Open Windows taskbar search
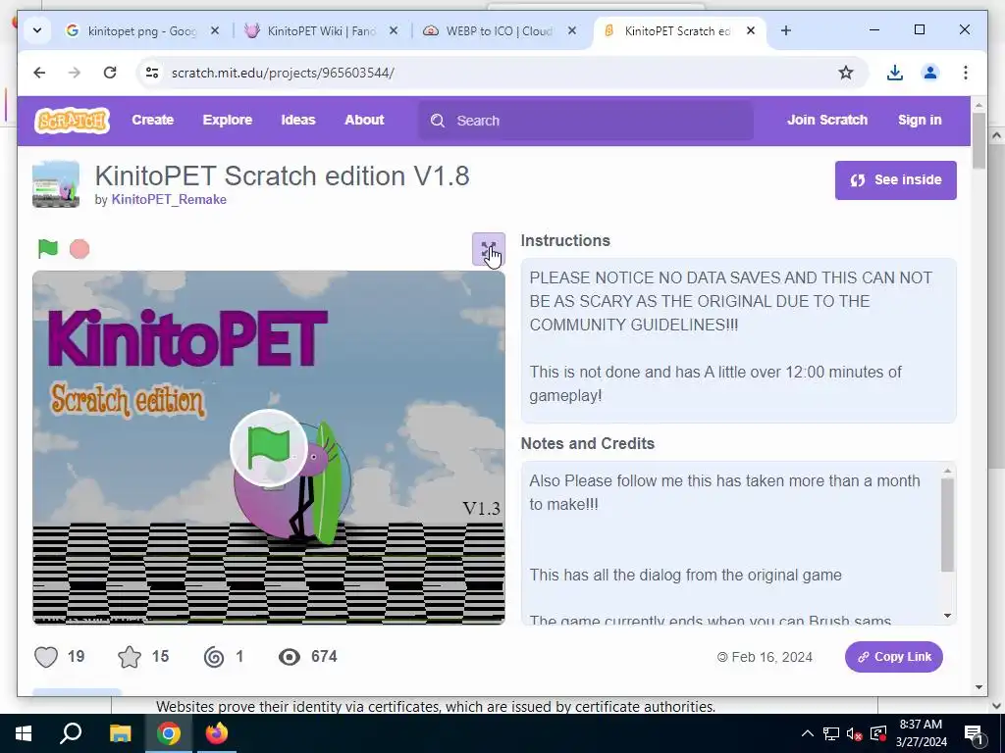 click(x=71, y=733)
